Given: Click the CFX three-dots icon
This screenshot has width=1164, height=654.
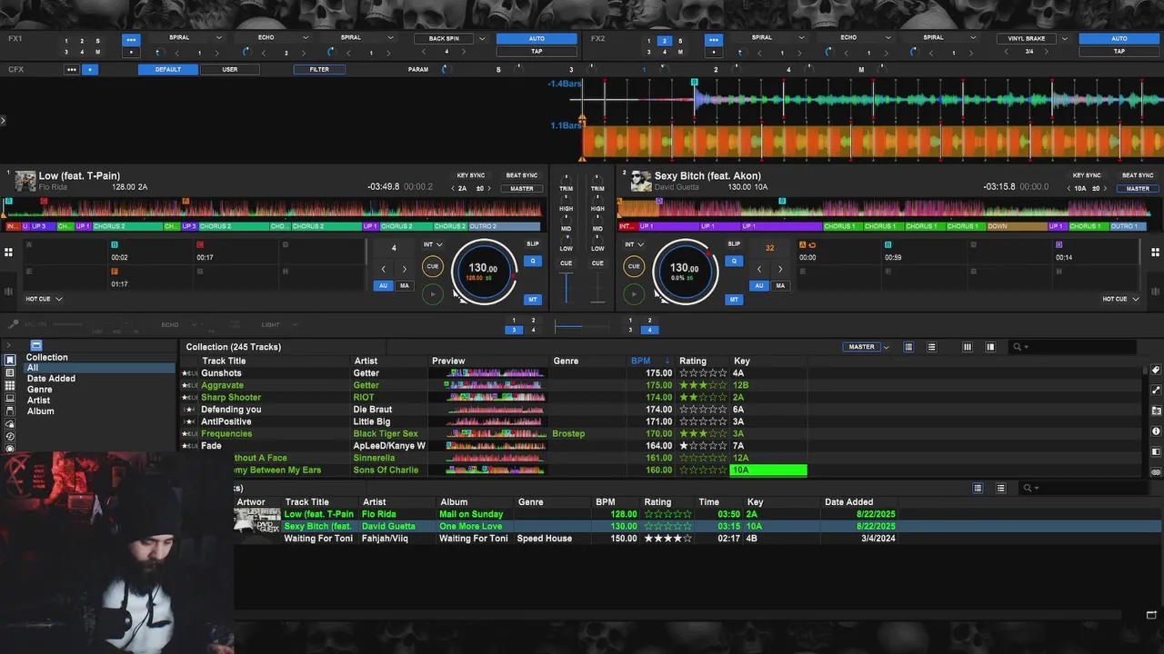Looking at the screenshot, I should click(x=71, y=70).
